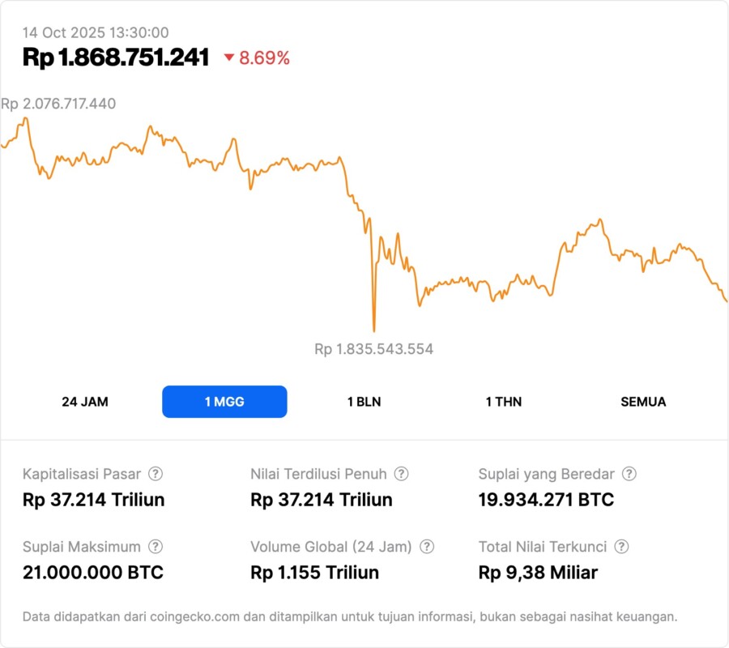This screenshot has width=729, height=648.
Task: Select the 24 JAM time range
Action: click(x=85, y=402)
